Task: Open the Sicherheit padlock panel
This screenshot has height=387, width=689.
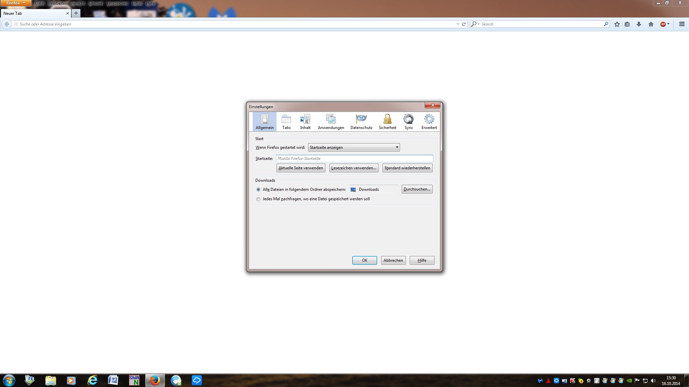Action: 387,121
